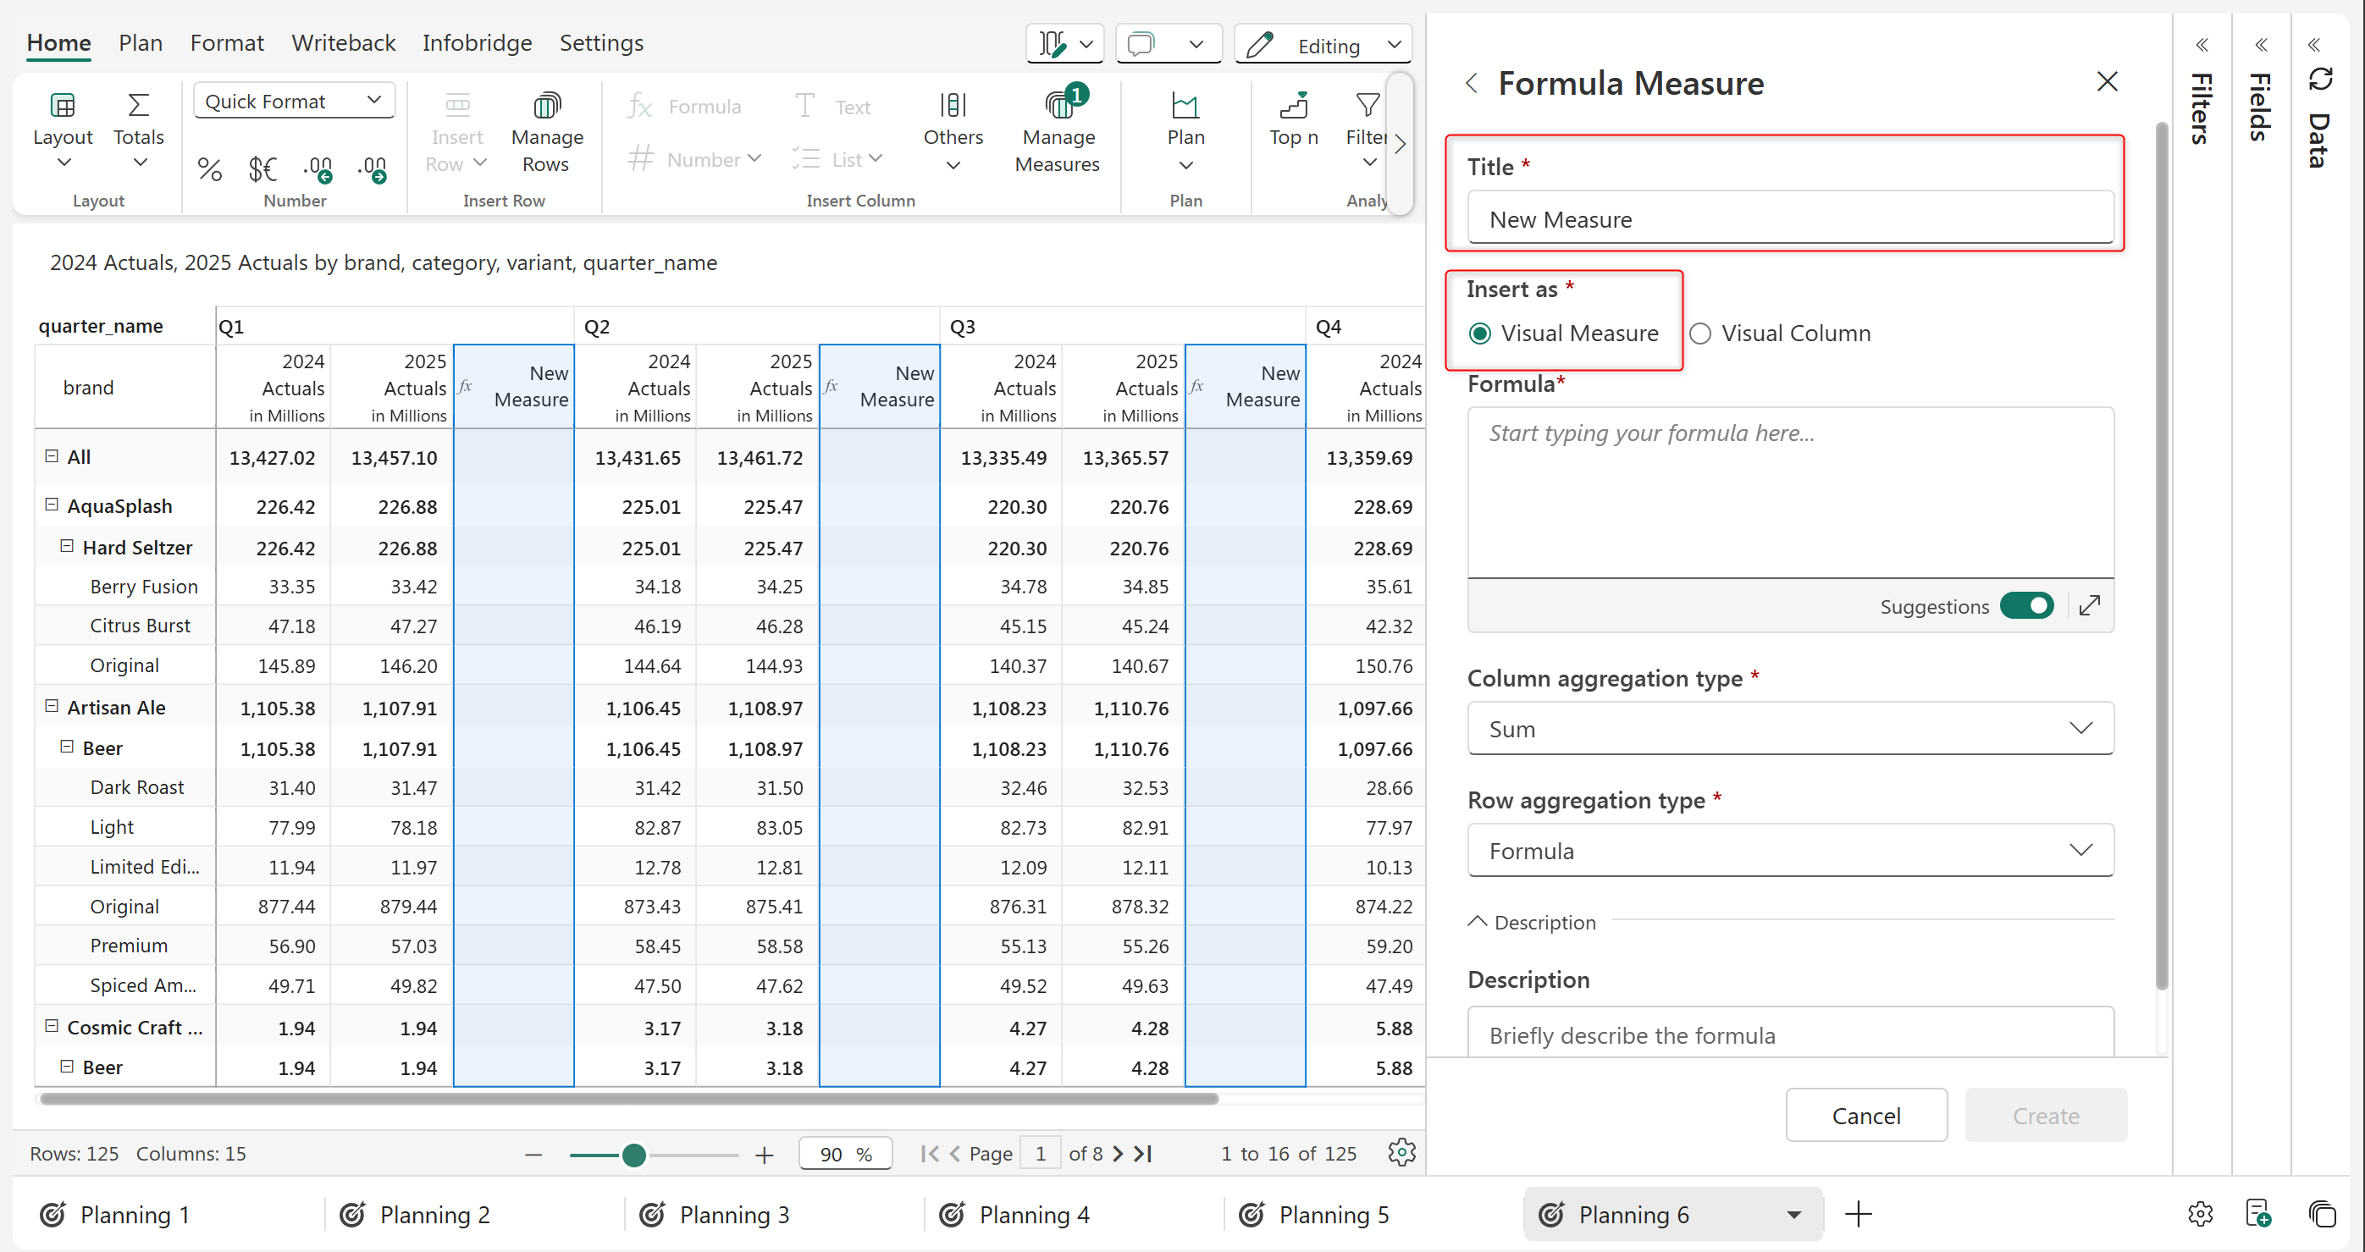Select the Visual Measure radio option
Image resolution: width=2365 pixels, height=1252 pixels.
(1480, 334)
